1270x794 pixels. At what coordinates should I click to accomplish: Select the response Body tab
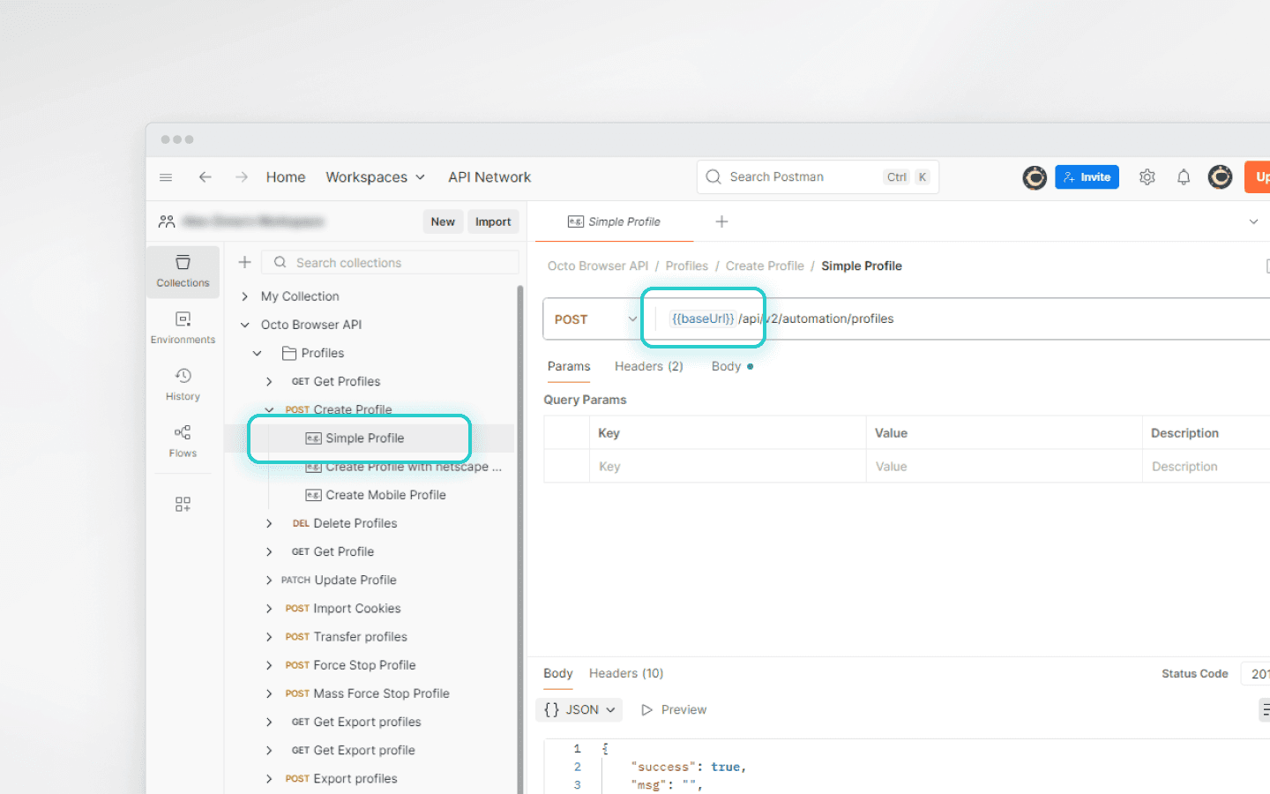558,673
